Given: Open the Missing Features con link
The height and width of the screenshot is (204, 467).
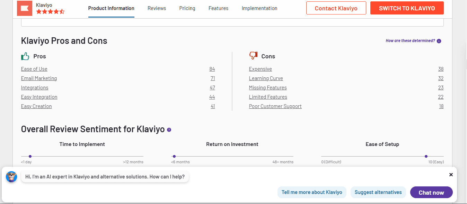Looking at the screenshot, I should [268, 88].
